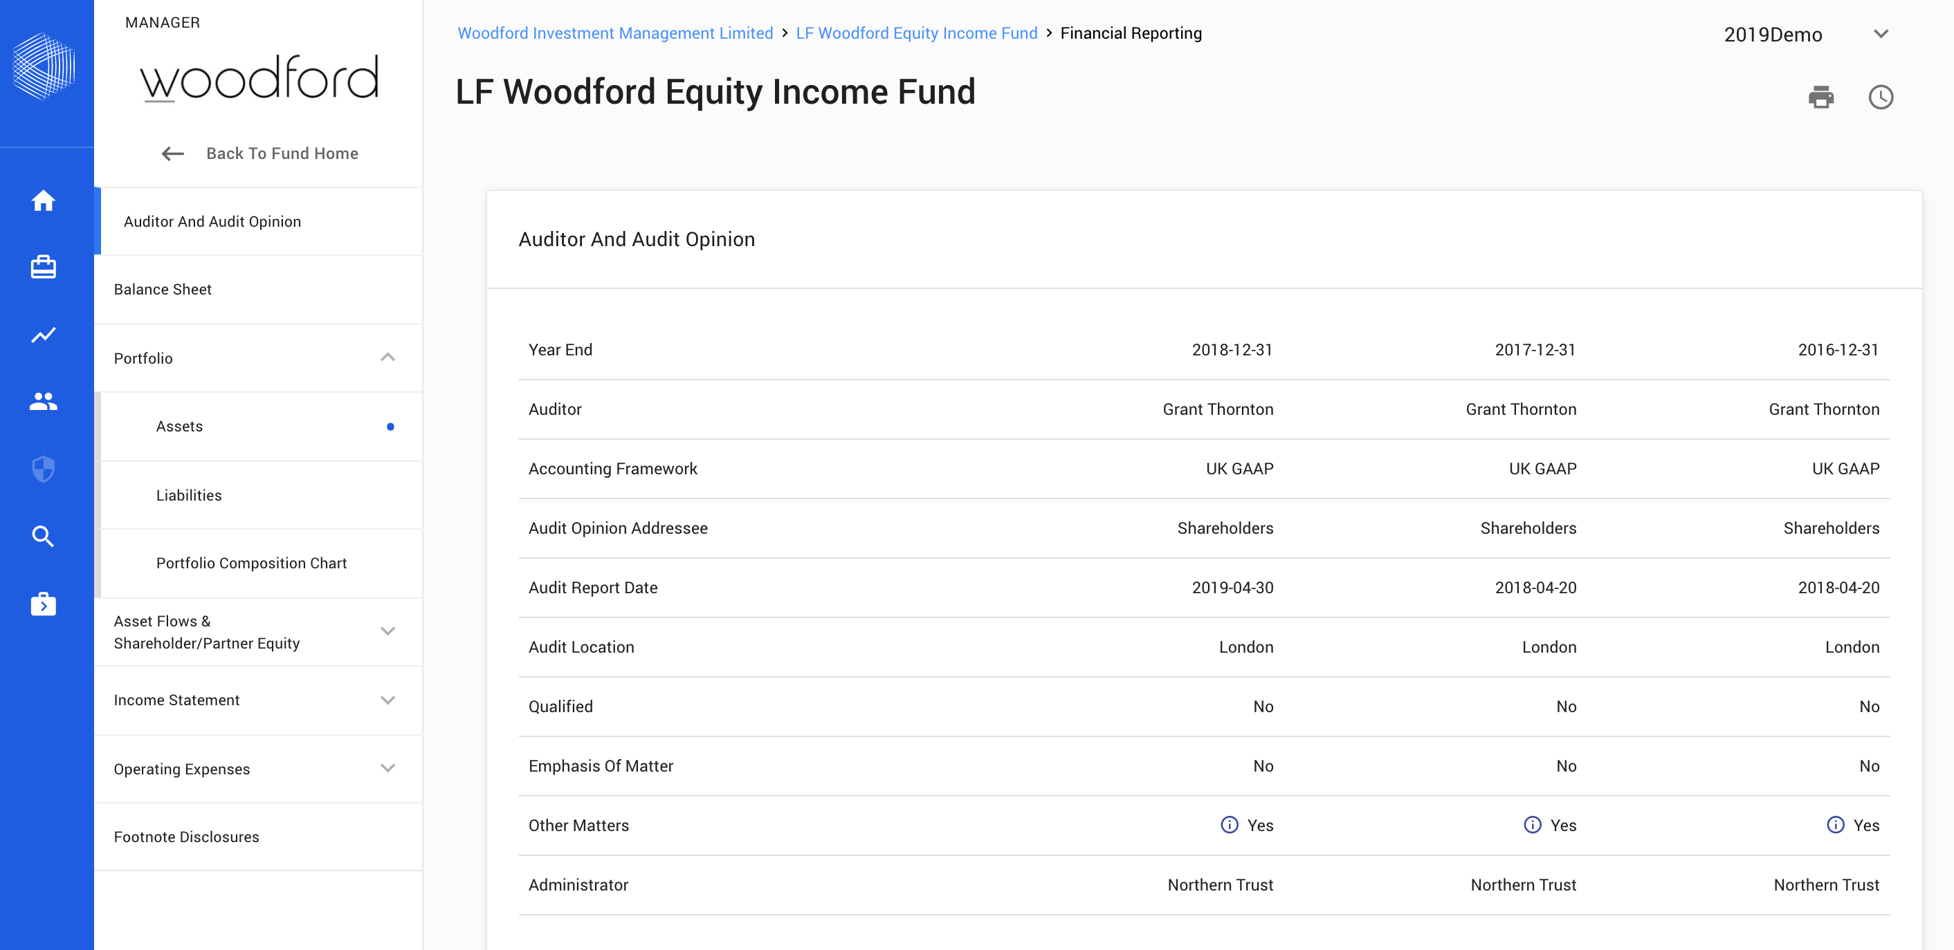1954x950 pixels.
Task: Click the globe logo at top left
Action: point(44,66)
